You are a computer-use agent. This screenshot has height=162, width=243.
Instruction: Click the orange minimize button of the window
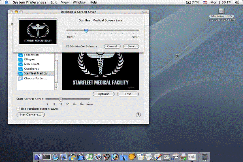[16, 12]
